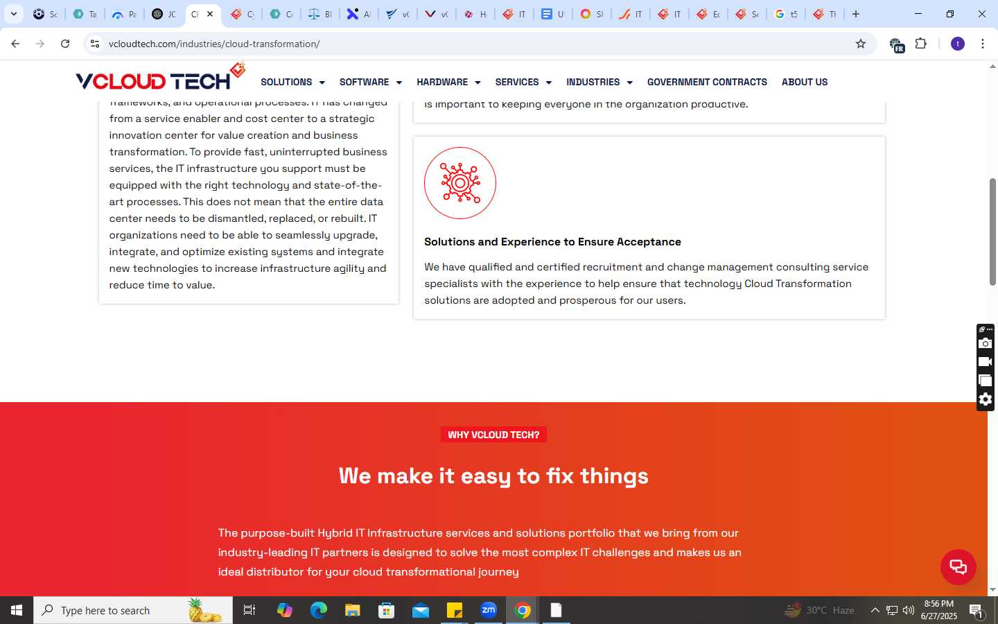998x624 pixels.
Task: Click the gallery windows icon in side toolbar
Action: pos(985,381)
